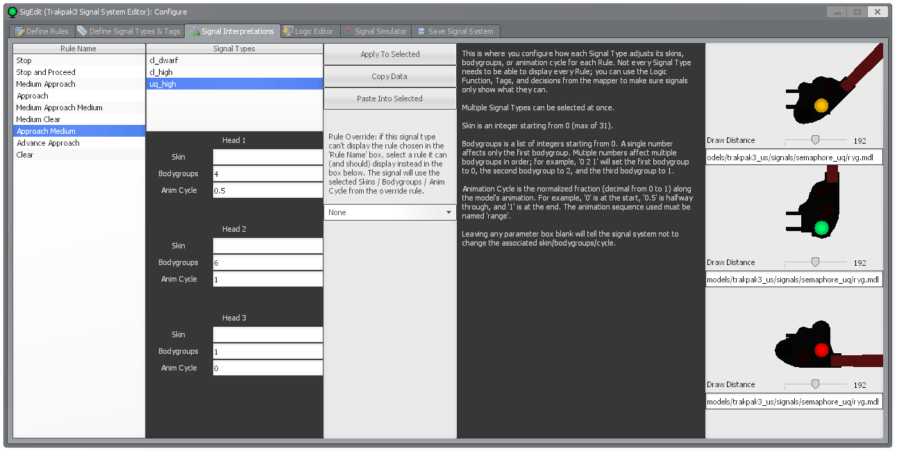897x451 pixels.
Task: Select the cl_dwarf signal type
Action: [235, 60]
